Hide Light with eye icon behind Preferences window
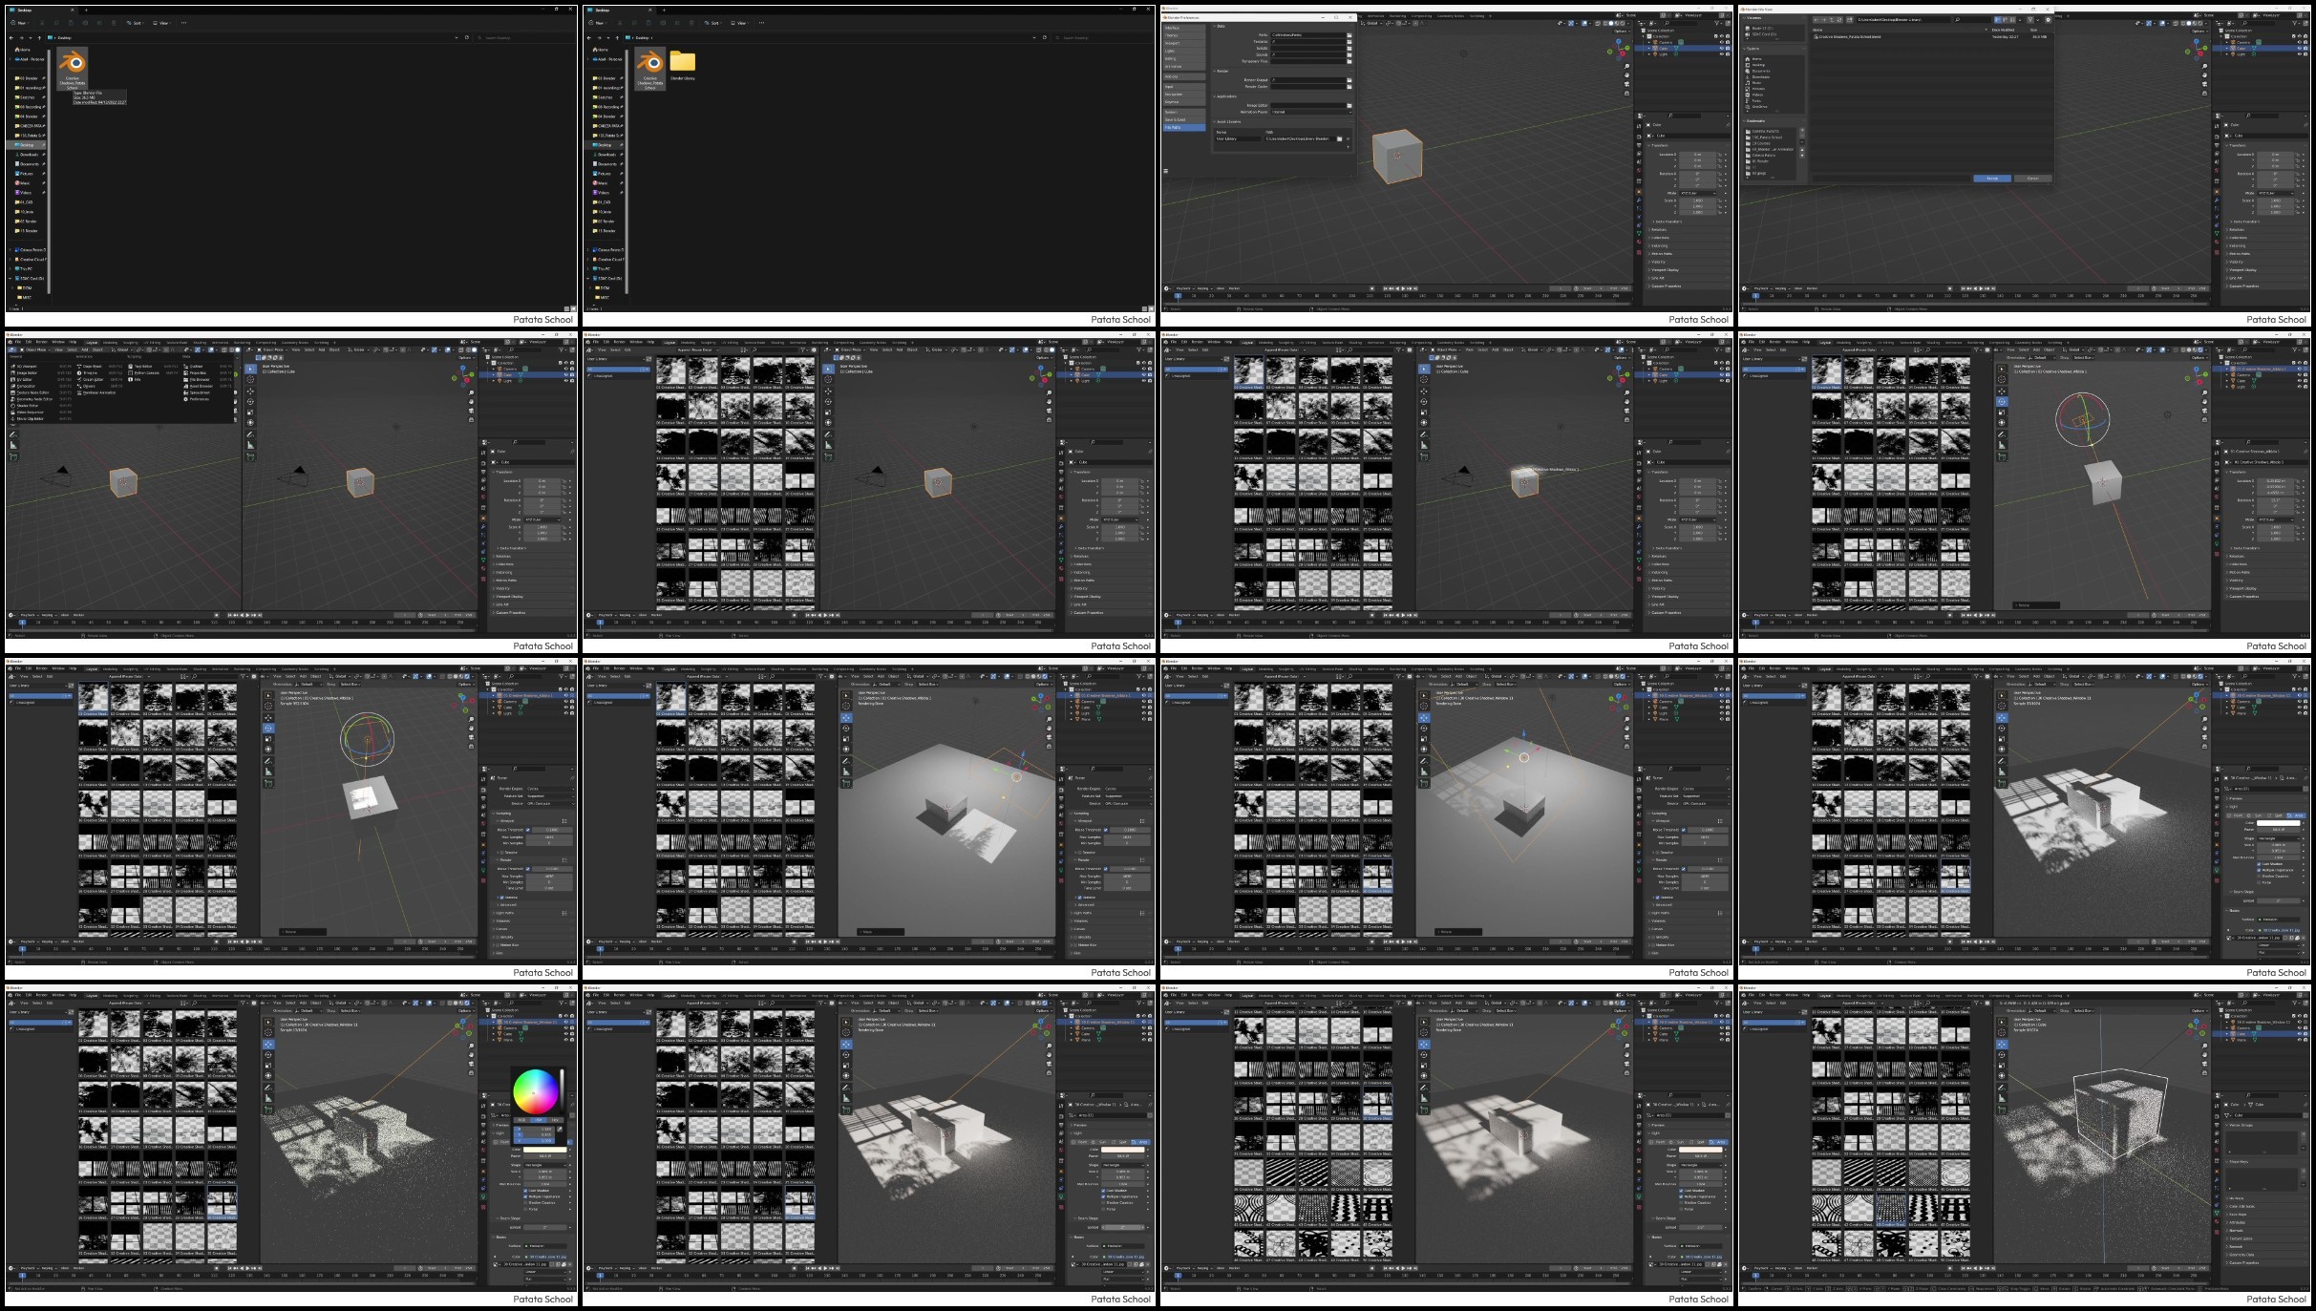 pos(1722,54)
